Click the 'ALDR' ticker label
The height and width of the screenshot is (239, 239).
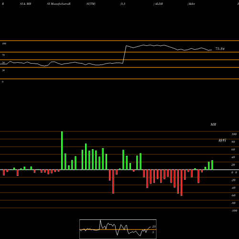point(159,4)
